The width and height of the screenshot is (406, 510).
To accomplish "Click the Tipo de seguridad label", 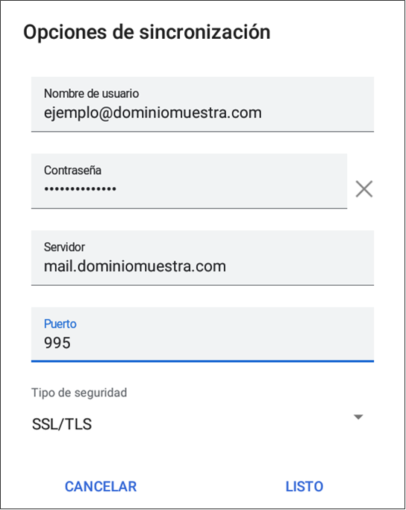I will [x=79, y=393].
